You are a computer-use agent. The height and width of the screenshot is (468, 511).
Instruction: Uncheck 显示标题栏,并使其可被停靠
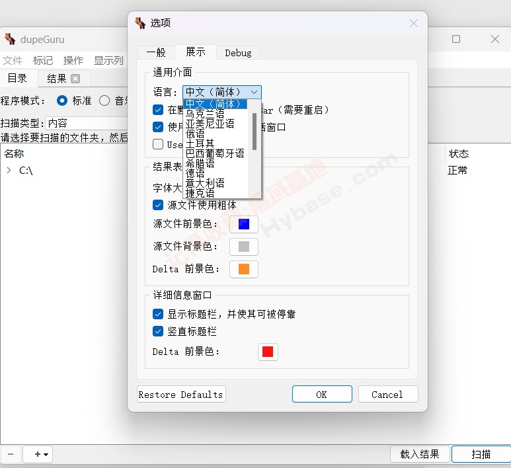[158, 314]
